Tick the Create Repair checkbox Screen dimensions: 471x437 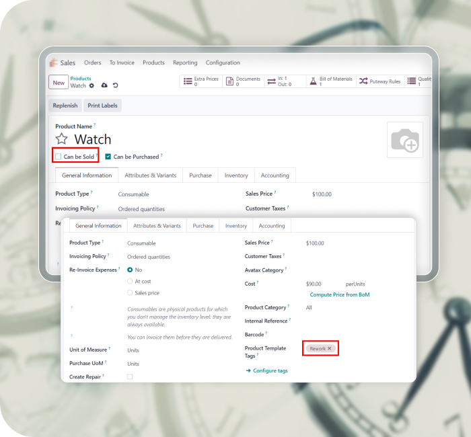130,376
